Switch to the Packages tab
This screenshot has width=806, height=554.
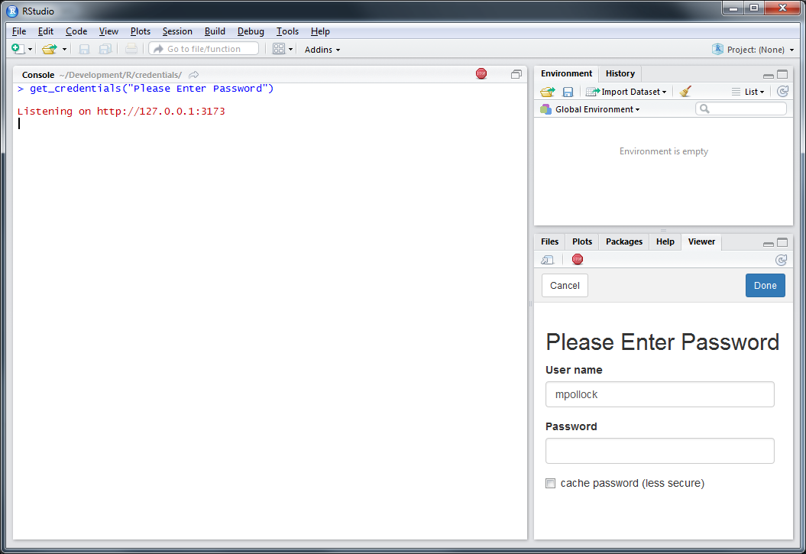click(x=624, y=241)
